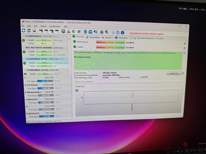The height and width of the screenshot is (154, 206).
Task: Switch to the Alerts tab
Action: tap(160, 38)
